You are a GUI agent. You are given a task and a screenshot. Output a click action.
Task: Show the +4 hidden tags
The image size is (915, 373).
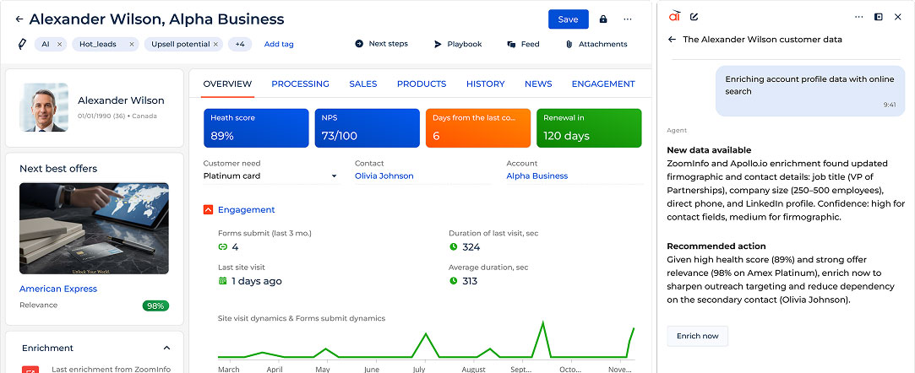click(x=239, y=44)
